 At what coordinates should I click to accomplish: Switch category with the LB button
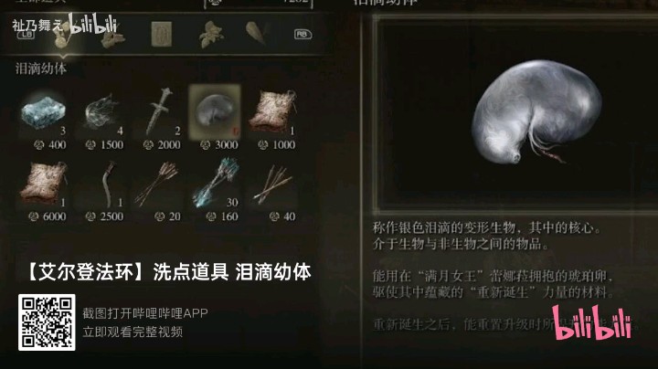coord(26,36)
